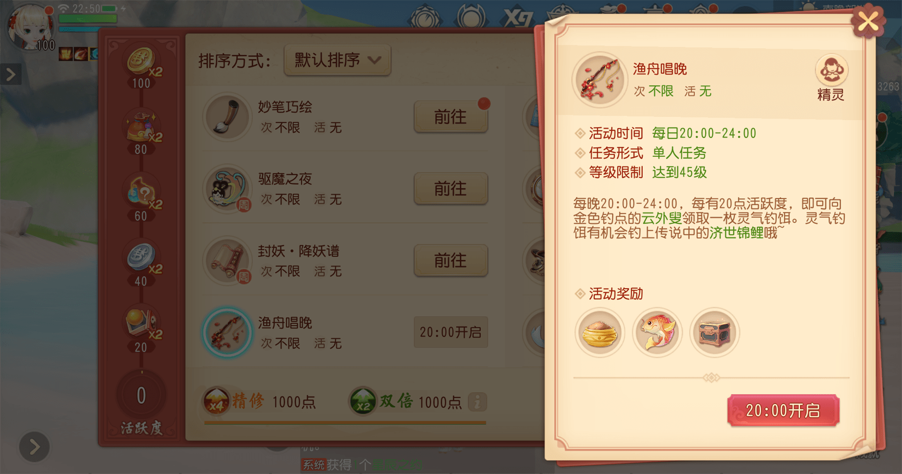Image resolution: width=902 pixels, height=474 pixels.
Task: Expand the round chat arrow button
Action: (x=34, y=447)
